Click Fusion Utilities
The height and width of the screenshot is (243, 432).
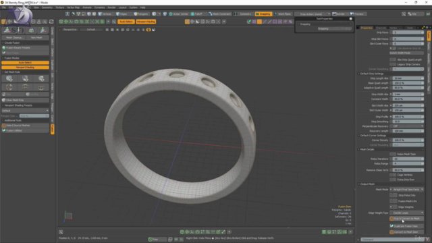click(x=25, y=130)
